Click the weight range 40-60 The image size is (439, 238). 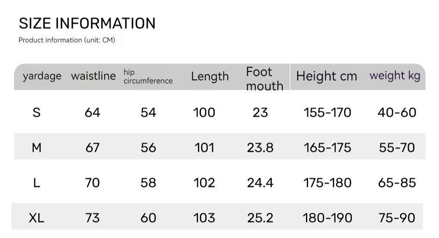[x=397, y=113]
